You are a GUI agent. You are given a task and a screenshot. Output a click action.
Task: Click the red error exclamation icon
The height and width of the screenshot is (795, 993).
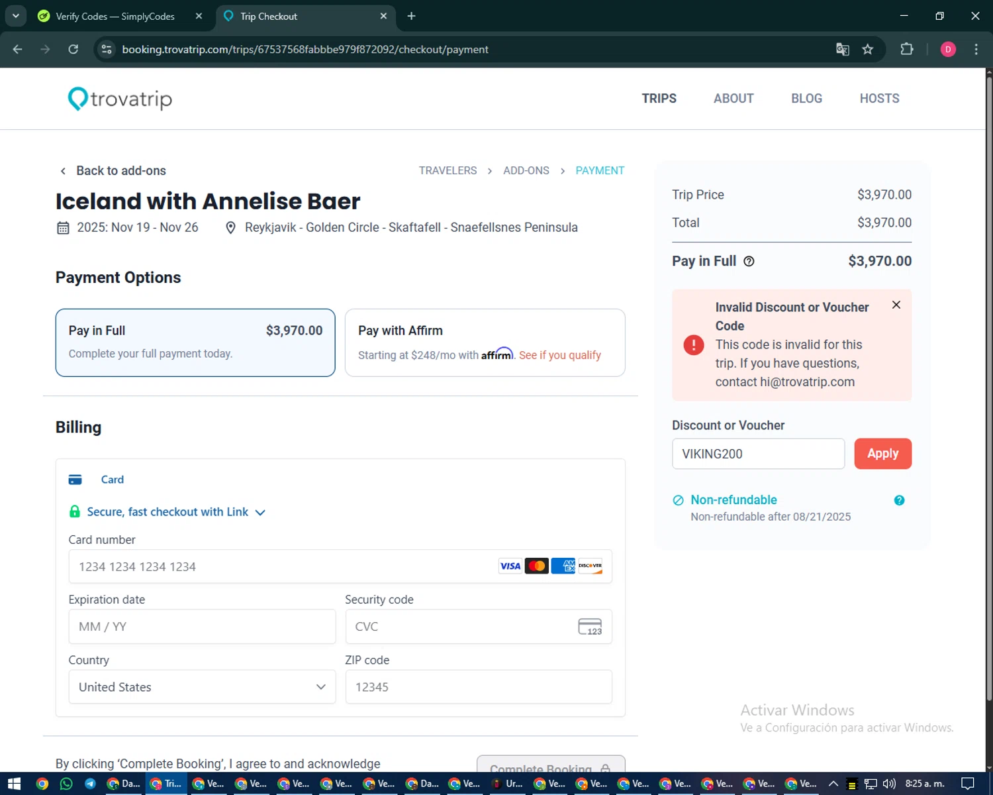(x=694, y=344)
